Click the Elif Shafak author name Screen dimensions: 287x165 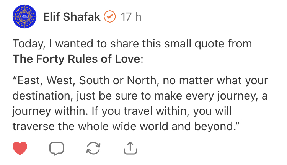pyautogui.click(x=72, y=17)
